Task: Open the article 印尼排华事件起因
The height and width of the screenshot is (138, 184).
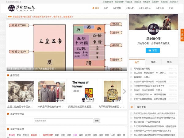Action: pyautogui.click(x=149, y=86)
